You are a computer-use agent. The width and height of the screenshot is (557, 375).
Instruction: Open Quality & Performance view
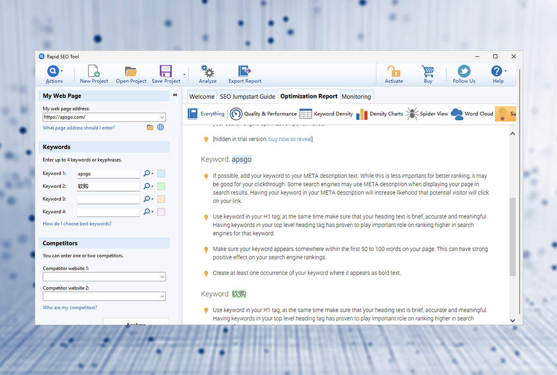coord(264,114)
